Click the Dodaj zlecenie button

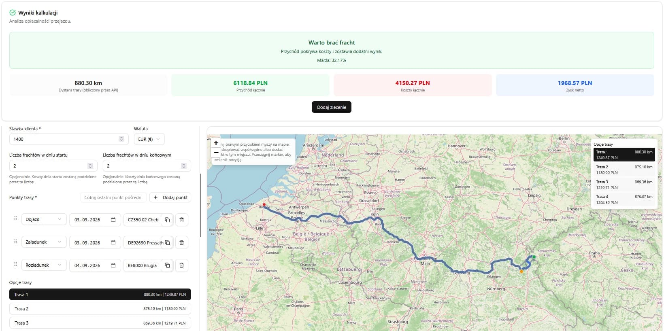332,107
